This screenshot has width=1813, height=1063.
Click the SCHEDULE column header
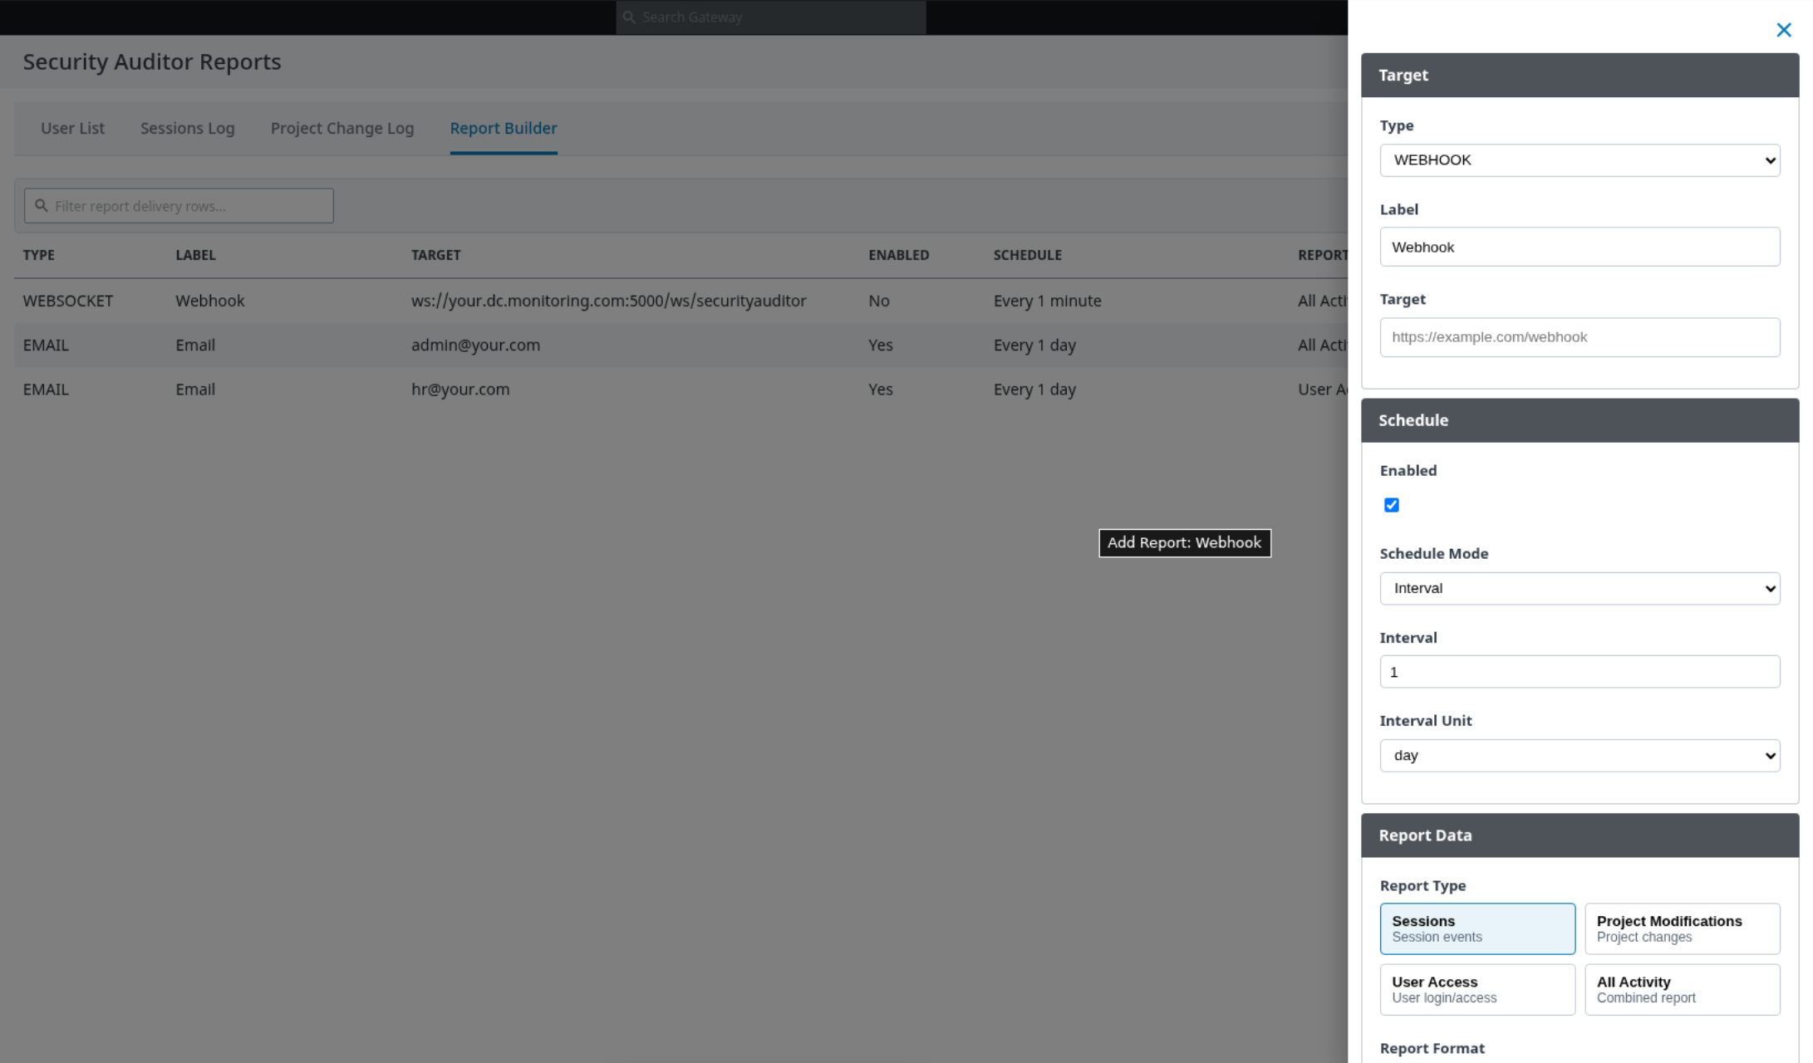pos(1027,255)
